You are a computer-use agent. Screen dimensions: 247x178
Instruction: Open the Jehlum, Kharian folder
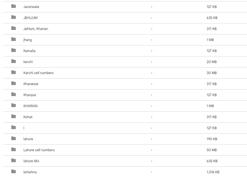click(x=35, y=29)
